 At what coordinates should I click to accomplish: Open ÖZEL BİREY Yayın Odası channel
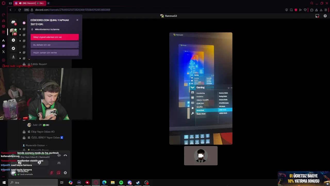pos(45,137)
